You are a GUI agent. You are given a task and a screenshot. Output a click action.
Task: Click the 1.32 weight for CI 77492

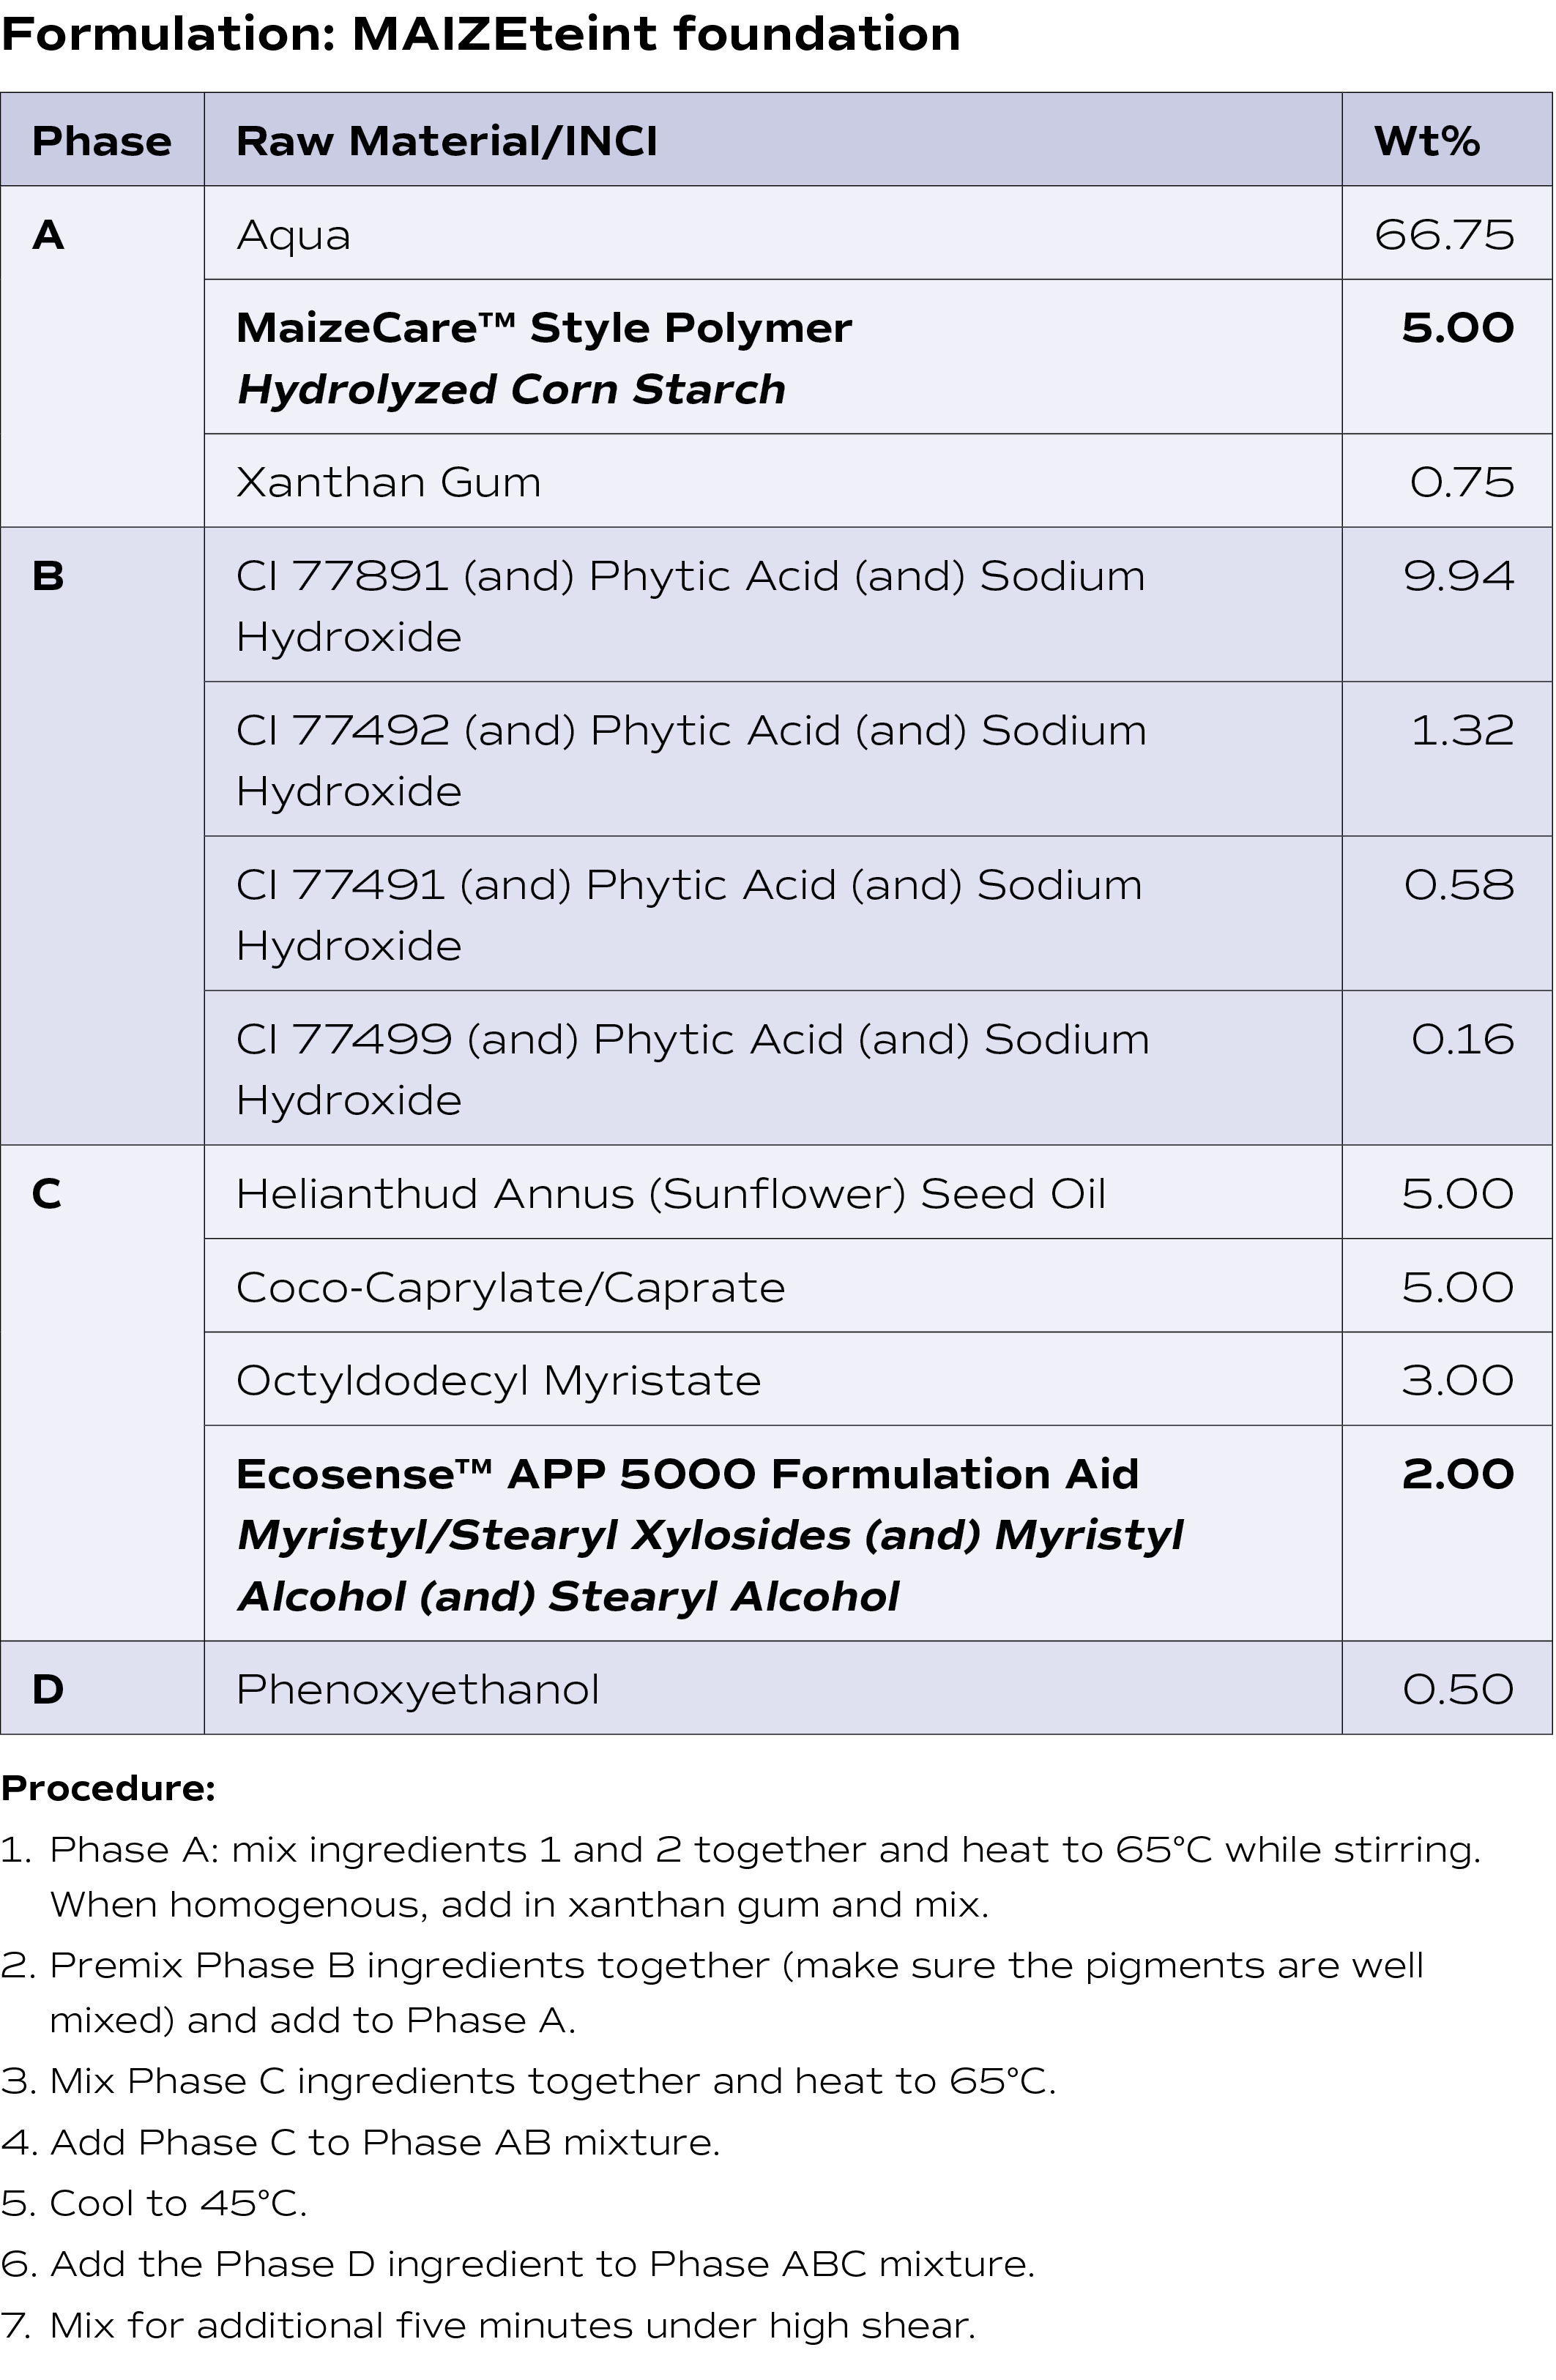pos(1462,730)
